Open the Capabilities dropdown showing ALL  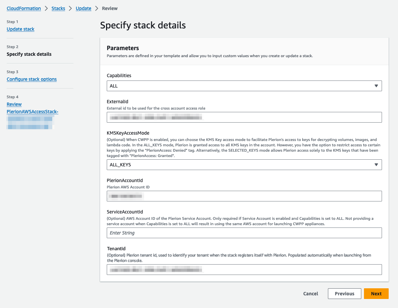point(244,86)
